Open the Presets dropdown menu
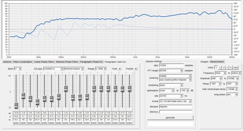The width and height of the screenshot is (243, 131). pyautogui.click(x=135, y=69)
